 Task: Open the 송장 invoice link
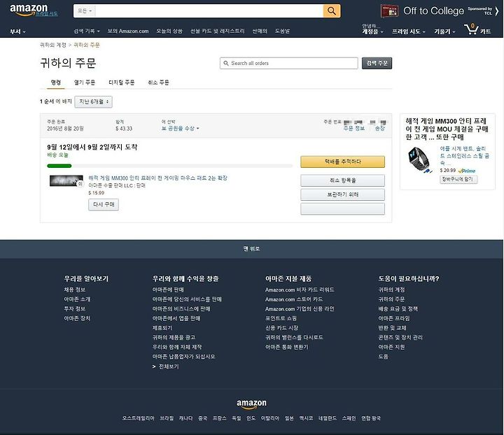[x=380, y=129]
